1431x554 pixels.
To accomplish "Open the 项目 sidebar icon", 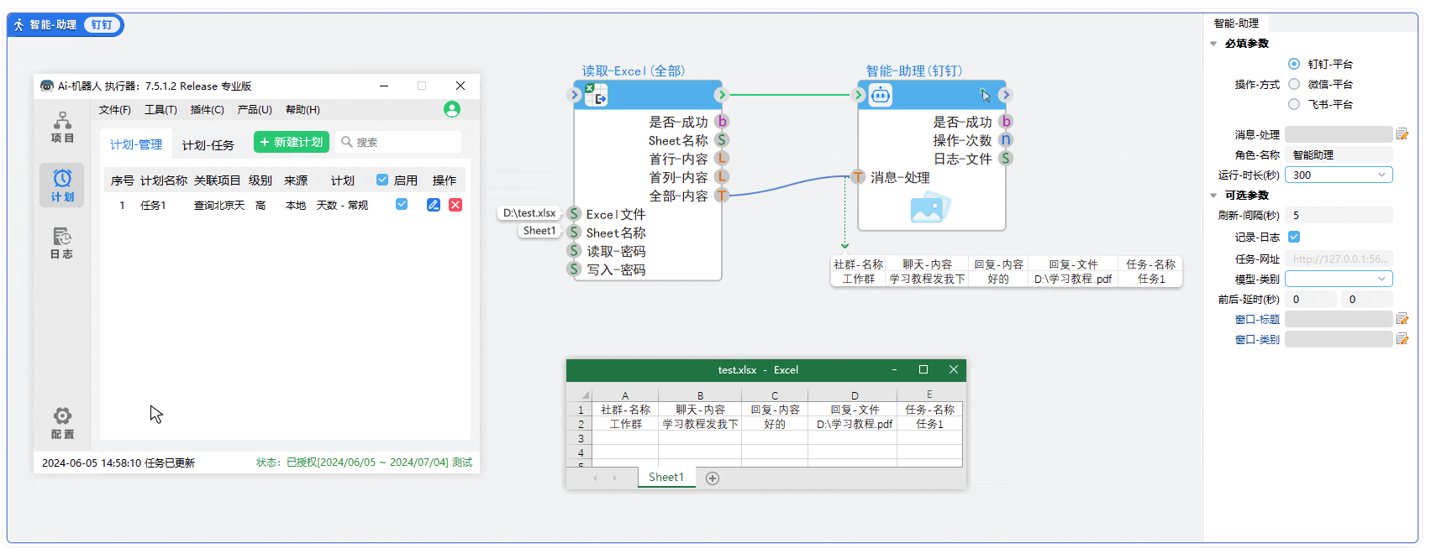I will tap(62, 127).
